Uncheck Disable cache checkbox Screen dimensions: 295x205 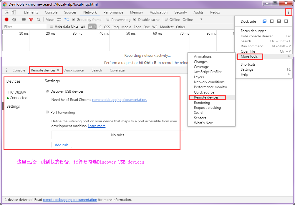[x=135, y=19]
